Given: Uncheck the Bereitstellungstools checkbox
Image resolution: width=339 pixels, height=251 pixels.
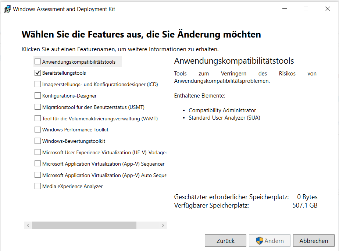Looking at the screenshot, I should click(x=38, y=73).
